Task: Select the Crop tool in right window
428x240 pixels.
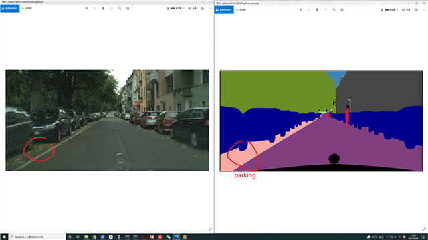Action: coord(342,10)
